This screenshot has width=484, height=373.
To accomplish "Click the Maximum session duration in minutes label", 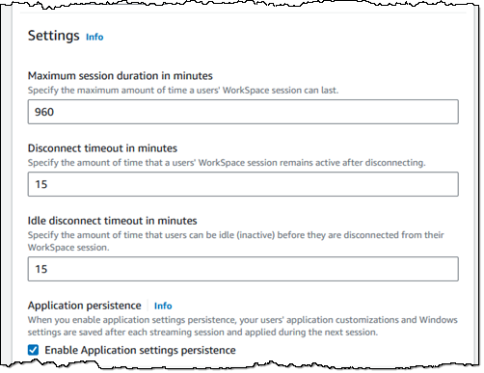I will (121, 76).
